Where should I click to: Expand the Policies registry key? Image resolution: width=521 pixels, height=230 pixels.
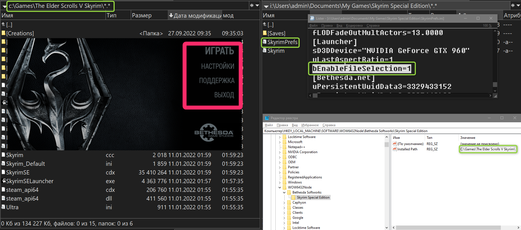[280, 172]
